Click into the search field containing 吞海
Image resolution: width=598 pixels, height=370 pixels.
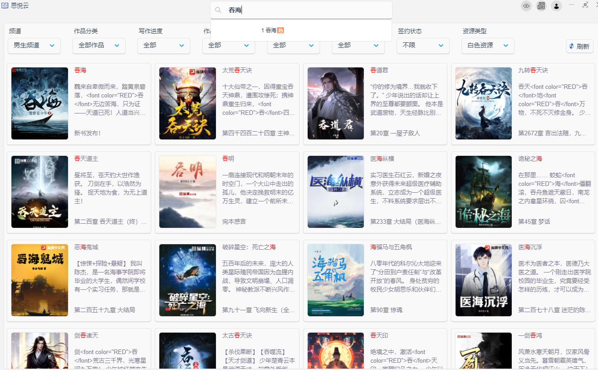coord(301,10)
